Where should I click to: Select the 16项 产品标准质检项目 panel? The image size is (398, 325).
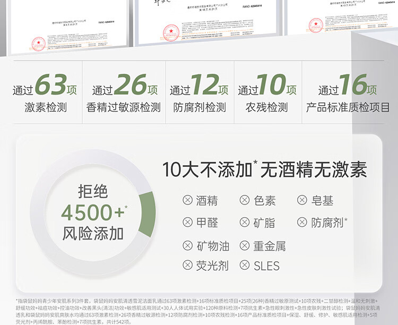[x=348, y=93]
